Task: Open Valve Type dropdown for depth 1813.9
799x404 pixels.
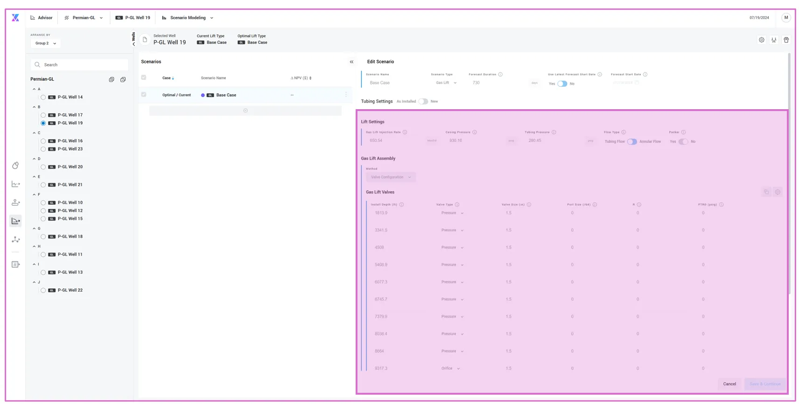Action: click(x=452, y=213)
